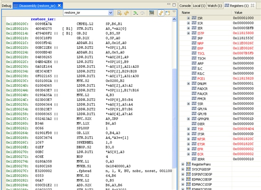Click the register icon beside FADCR

tap(194, 89)
